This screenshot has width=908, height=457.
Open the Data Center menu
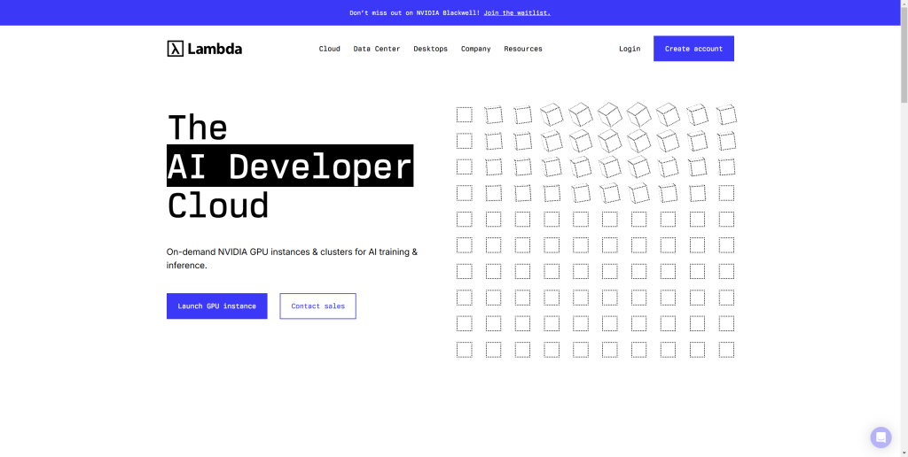[376, 49]
